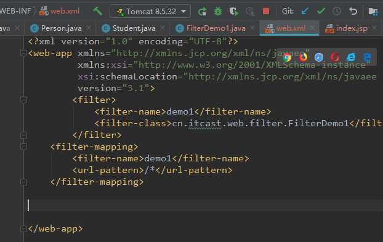Select web.xml in the breadcrumb bar
This screenshot has width=383, height=242.
click(60, 11)
